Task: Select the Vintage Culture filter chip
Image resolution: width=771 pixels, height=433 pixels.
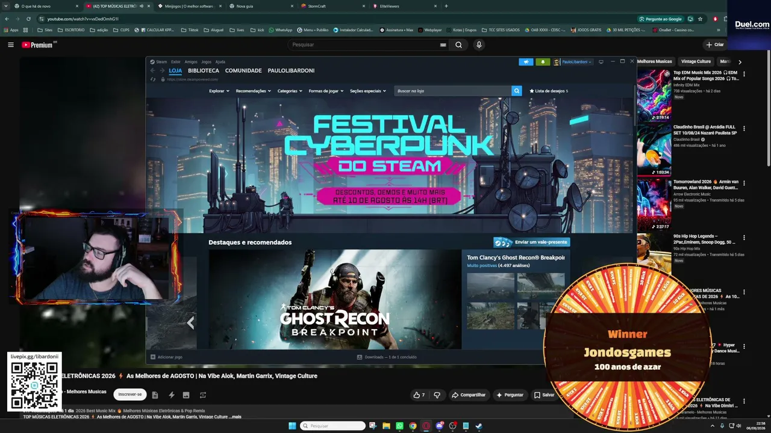Action: [x=696, y=61]
